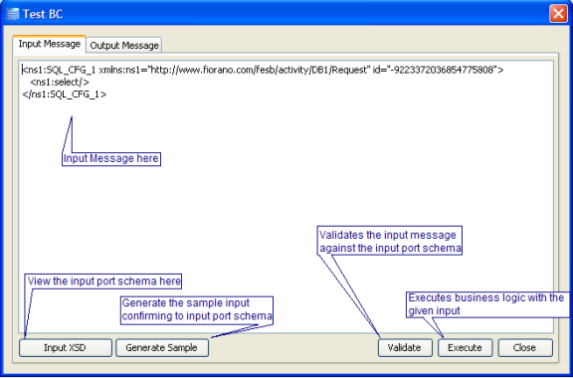Viewport: 573px width, 378px height.
Task: Open the Input XSD schema viewer
Action: (66, 347)
